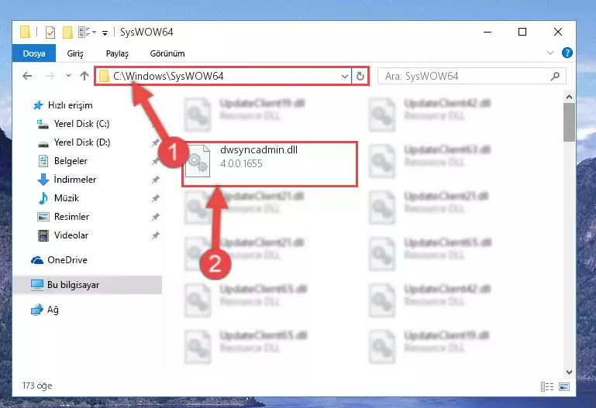Click the Forward navigation arrow
Viewport: 596px width, 408px height.
[x=50, y=76]
